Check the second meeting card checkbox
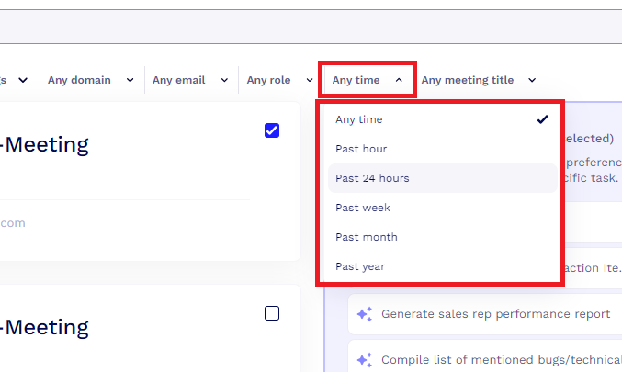The image size is (622, 372). 272,313
